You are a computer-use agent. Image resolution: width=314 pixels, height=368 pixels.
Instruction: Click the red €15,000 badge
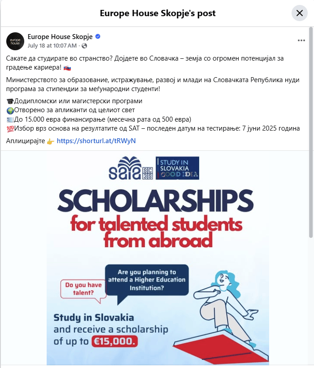click(114, 341)
